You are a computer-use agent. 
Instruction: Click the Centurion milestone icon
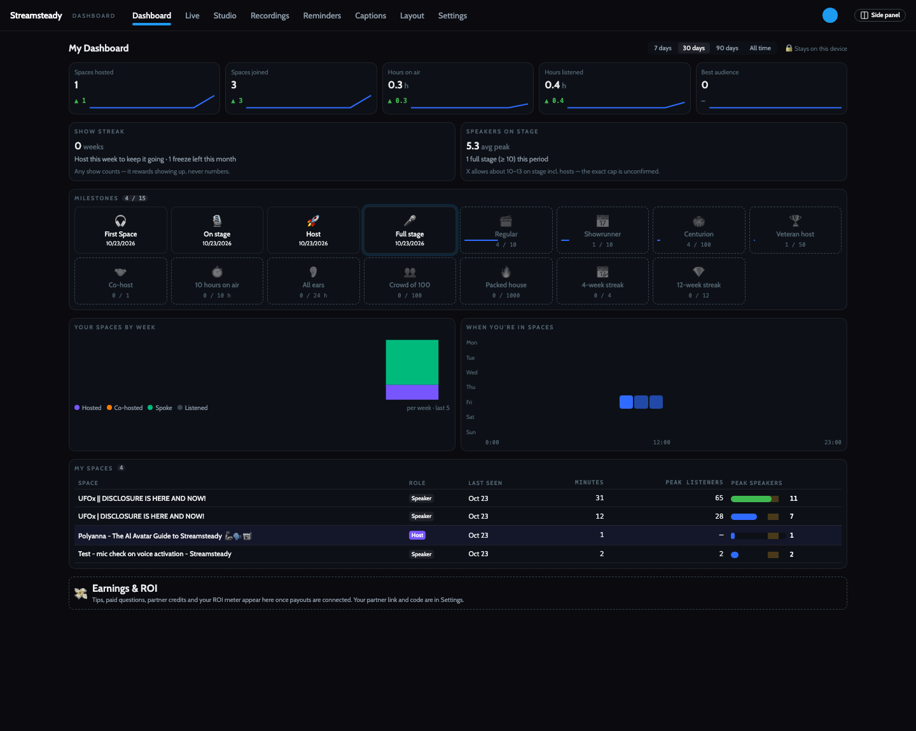(698, 221)
